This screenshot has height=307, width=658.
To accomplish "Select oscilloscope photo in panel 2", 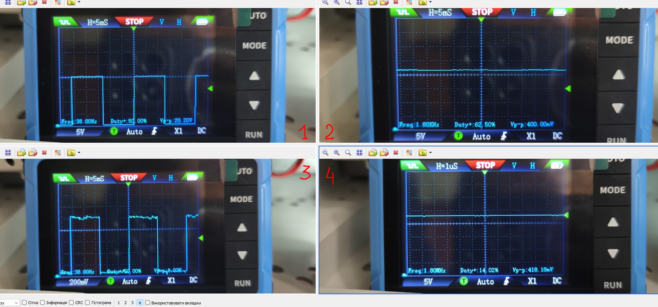I will pyautogui.click(x=489, y=75).
